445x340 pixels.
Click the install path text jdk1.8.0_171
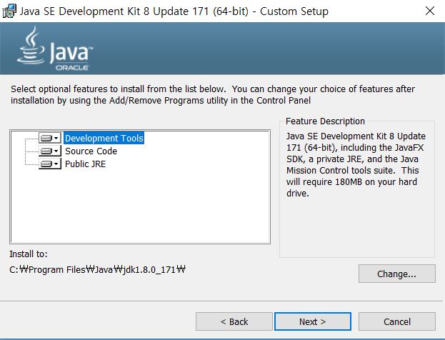(97, 269)
